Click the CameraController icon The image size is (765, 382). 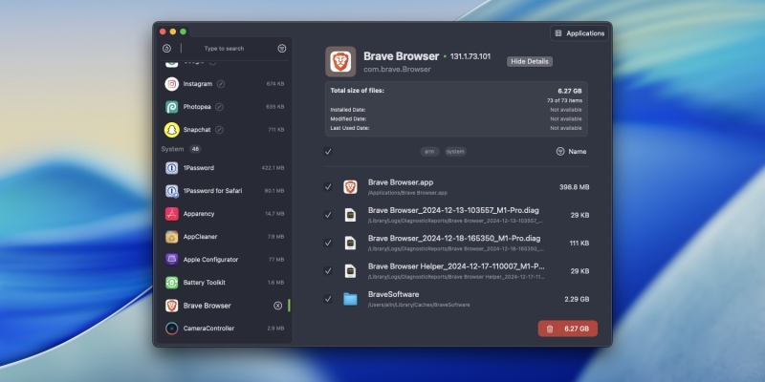(172, 329)
